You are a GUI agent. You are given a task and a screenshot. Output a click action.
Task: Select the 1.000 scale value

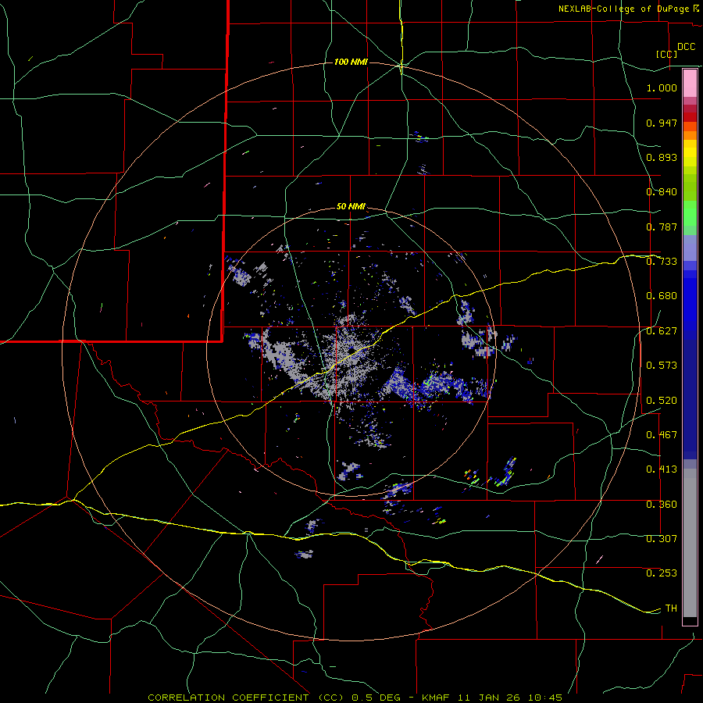662,87
